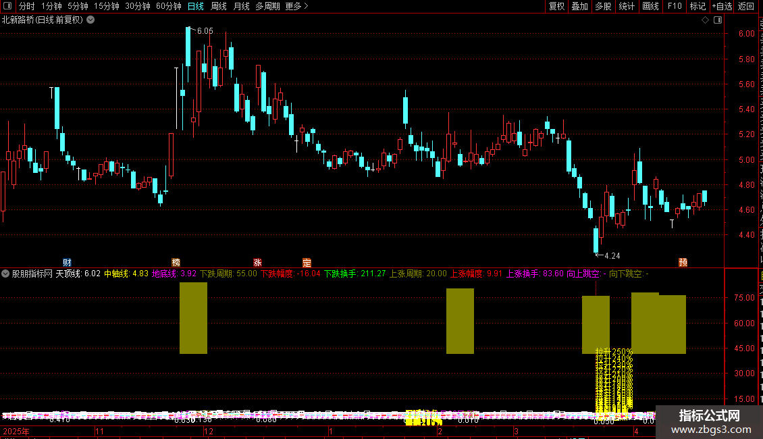The image size is (763, 439).
Task: Click the 股朋指标网 indicator name
Action: click(x=32, y=274)
